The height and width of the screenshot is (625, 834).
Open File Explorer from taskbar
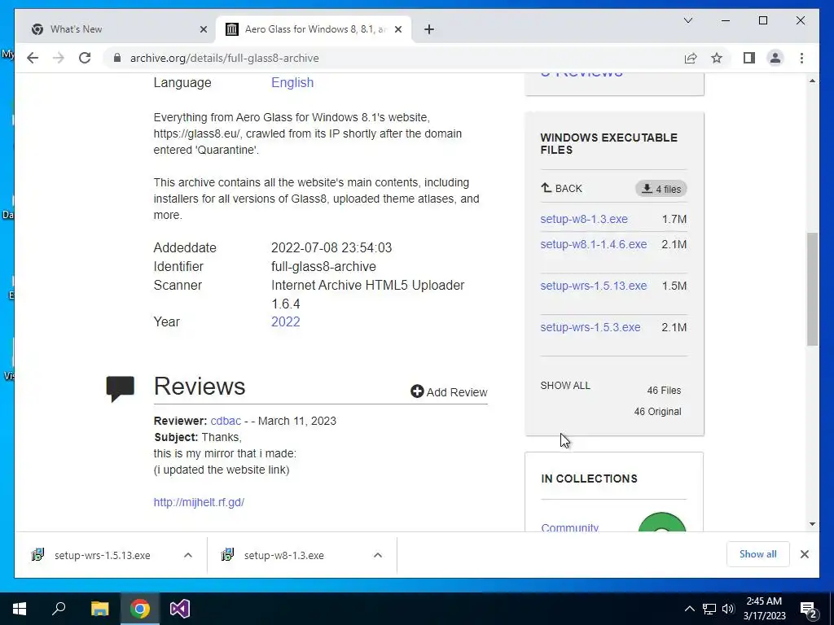pyautogui.click(x=99, y=609)
